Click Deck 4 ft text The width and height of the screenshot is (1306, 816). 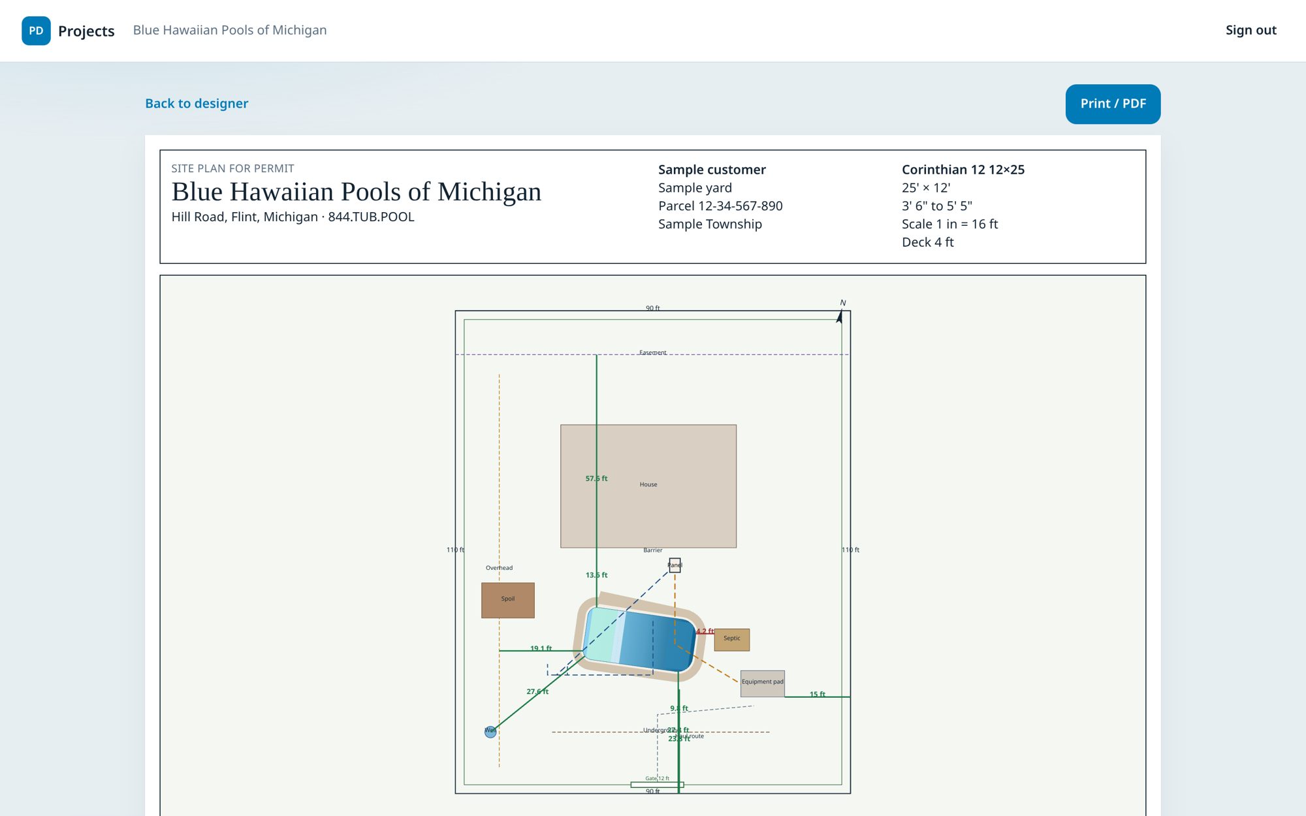click(x=927, y=242)
